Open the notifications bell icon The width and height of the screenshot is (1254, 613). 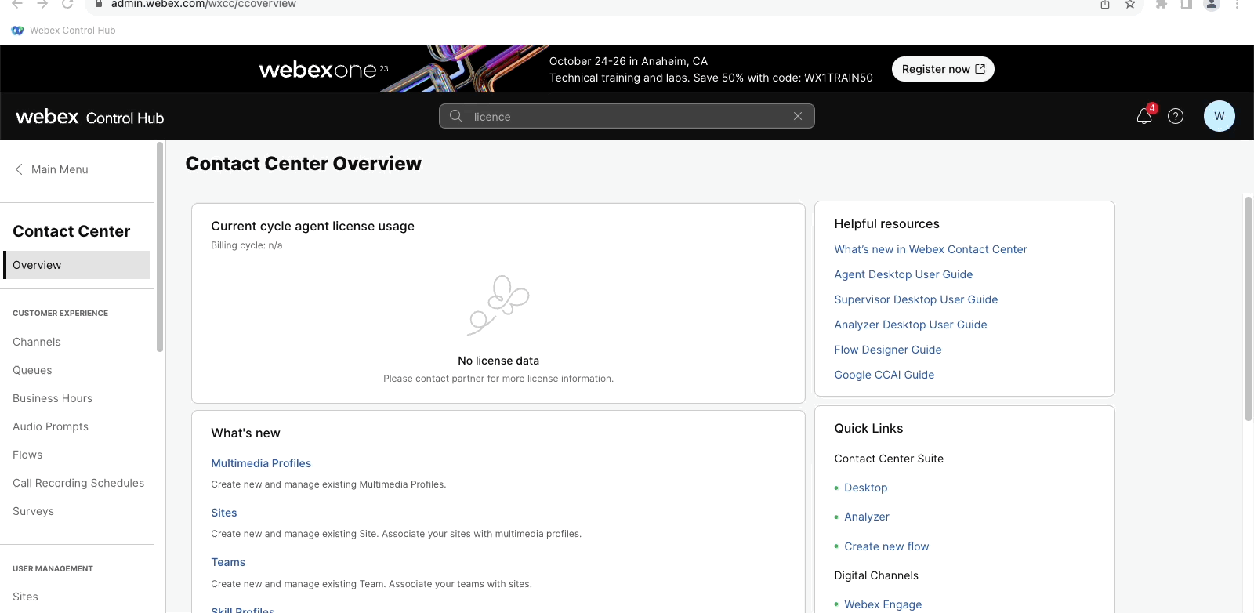pyautogui.click(x=1143, y=117)
